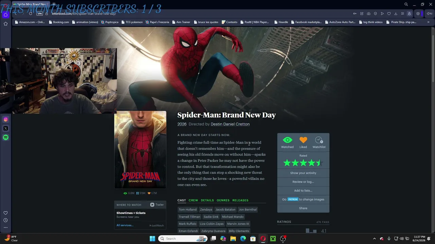This screenshot has height=244, width=435.
Task: Show hidden system tray icons
Action: click(375, 239)
